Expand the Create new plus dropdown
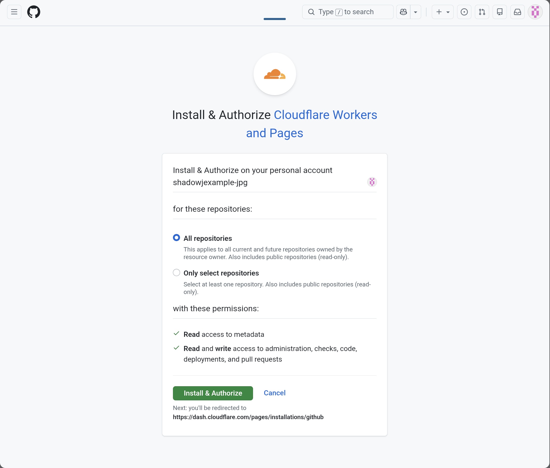 (442, 12)
